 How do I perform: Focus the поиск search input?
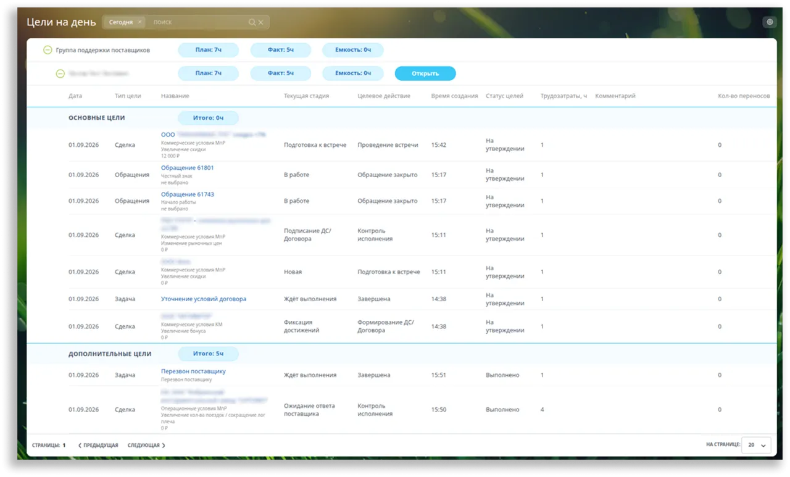click(x=199, y=22)
